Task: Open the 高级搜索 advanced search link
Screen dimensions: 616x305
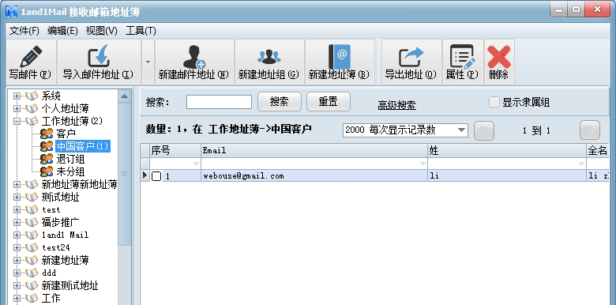Action: [396, 105]
